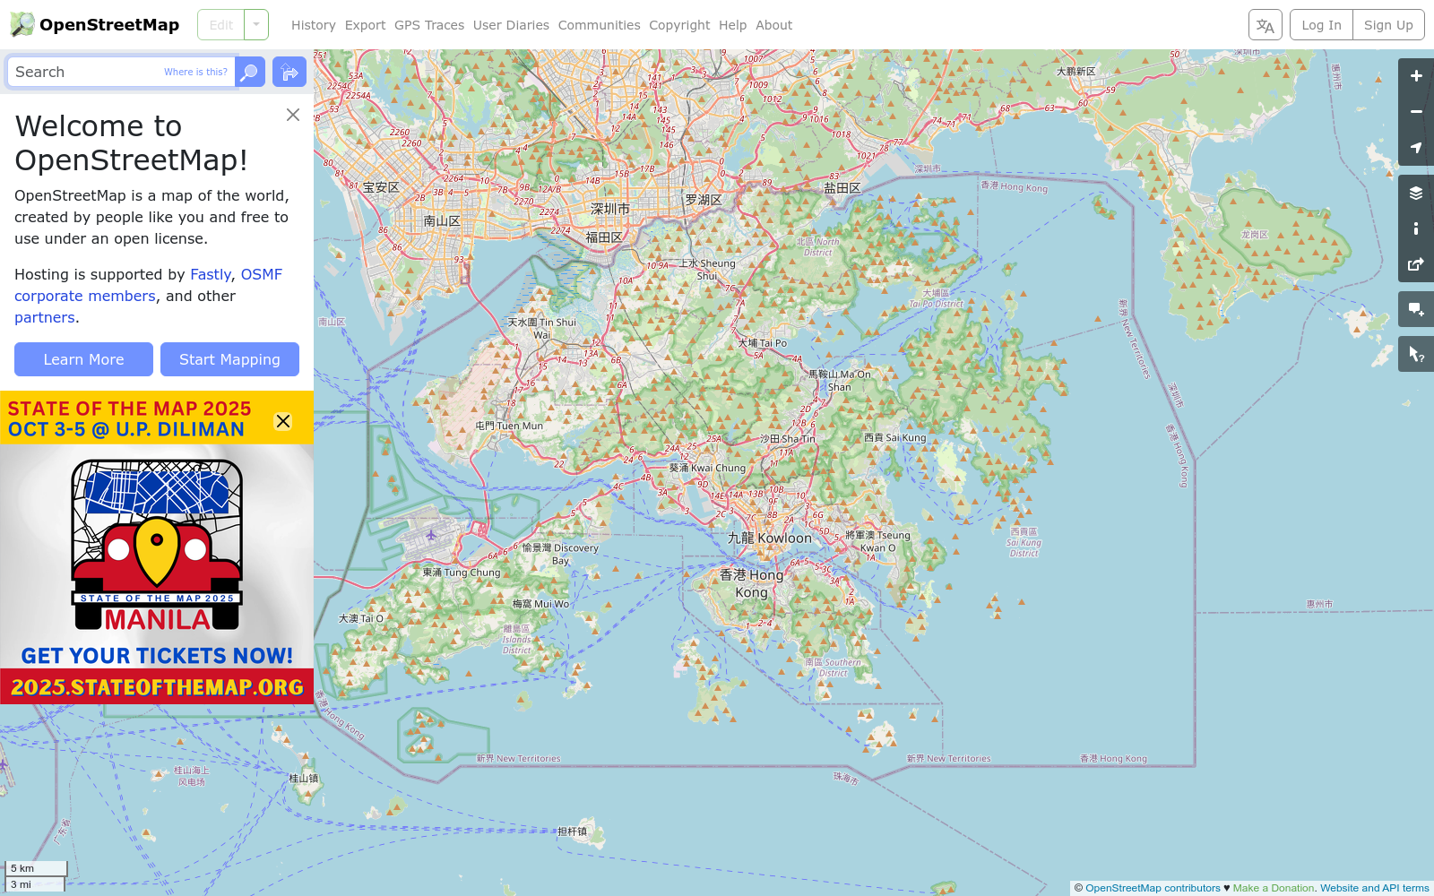
Task: Expand the Edit dropdown arrow
Action: 256,25
